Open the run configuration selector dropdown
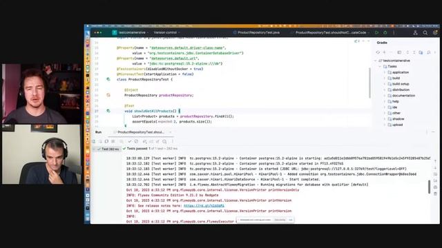The width and height of the screenshot is (442, 248). pyautogui.click(x=330, y=32)
